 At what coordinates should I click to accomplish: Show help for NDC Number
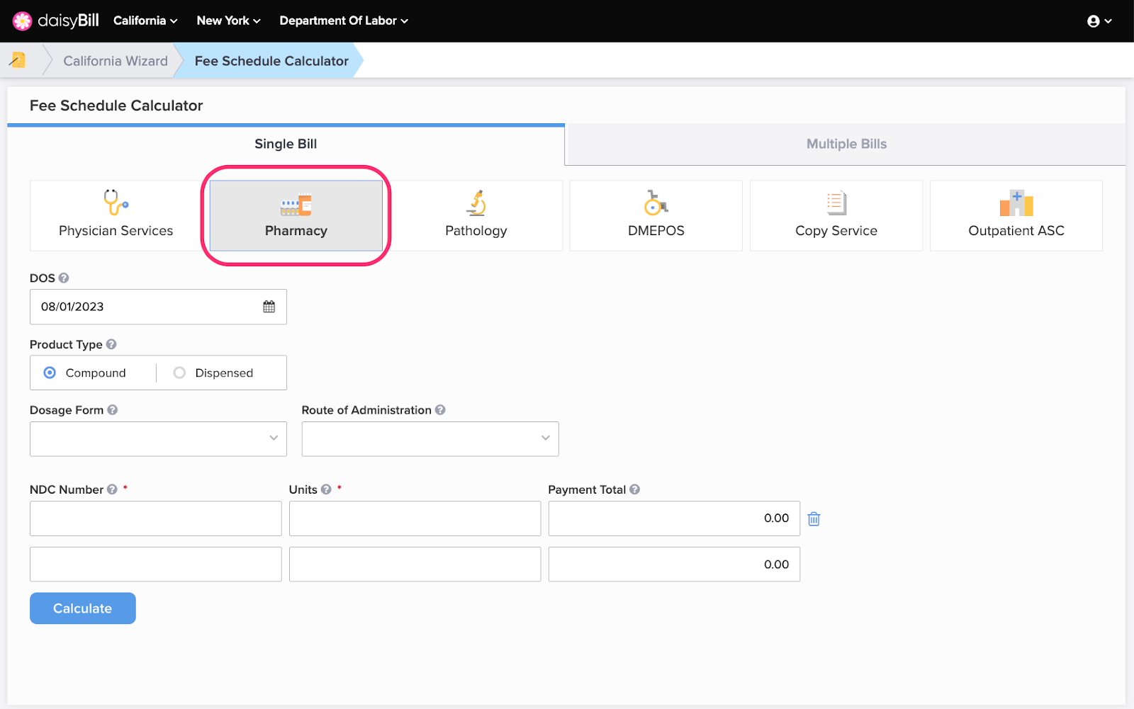coord(112,489)
